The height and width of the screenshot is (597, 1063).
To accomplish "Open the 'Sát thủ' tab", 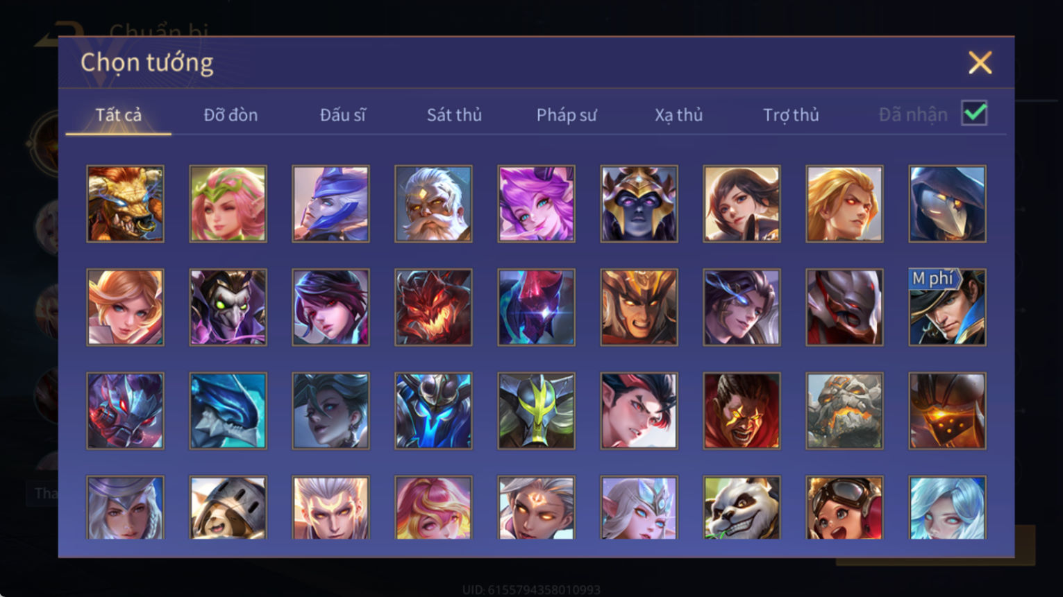I will click(454, 115).
